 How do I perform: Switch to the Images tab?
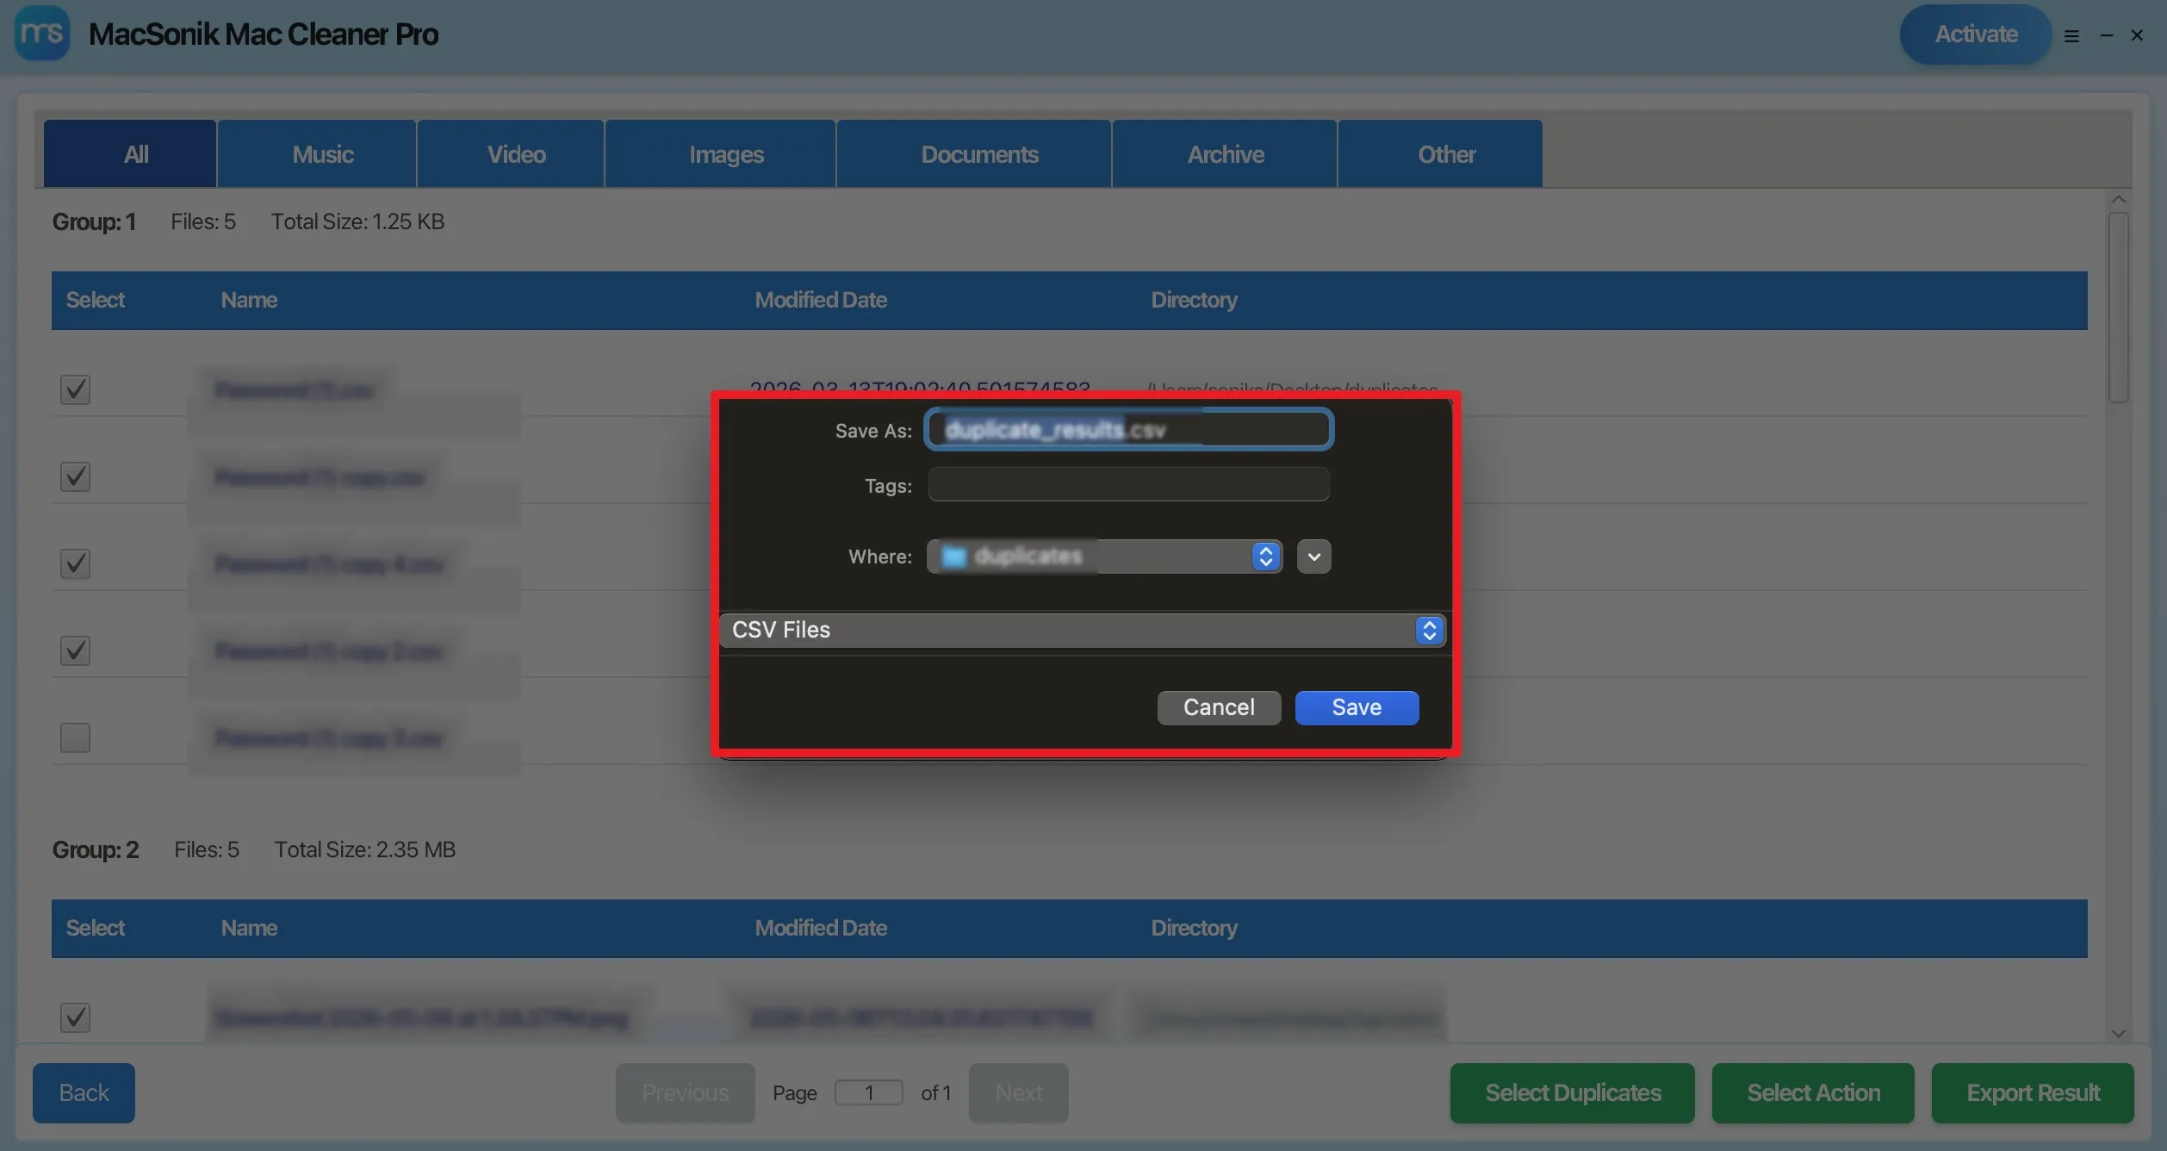coord(720,154)
